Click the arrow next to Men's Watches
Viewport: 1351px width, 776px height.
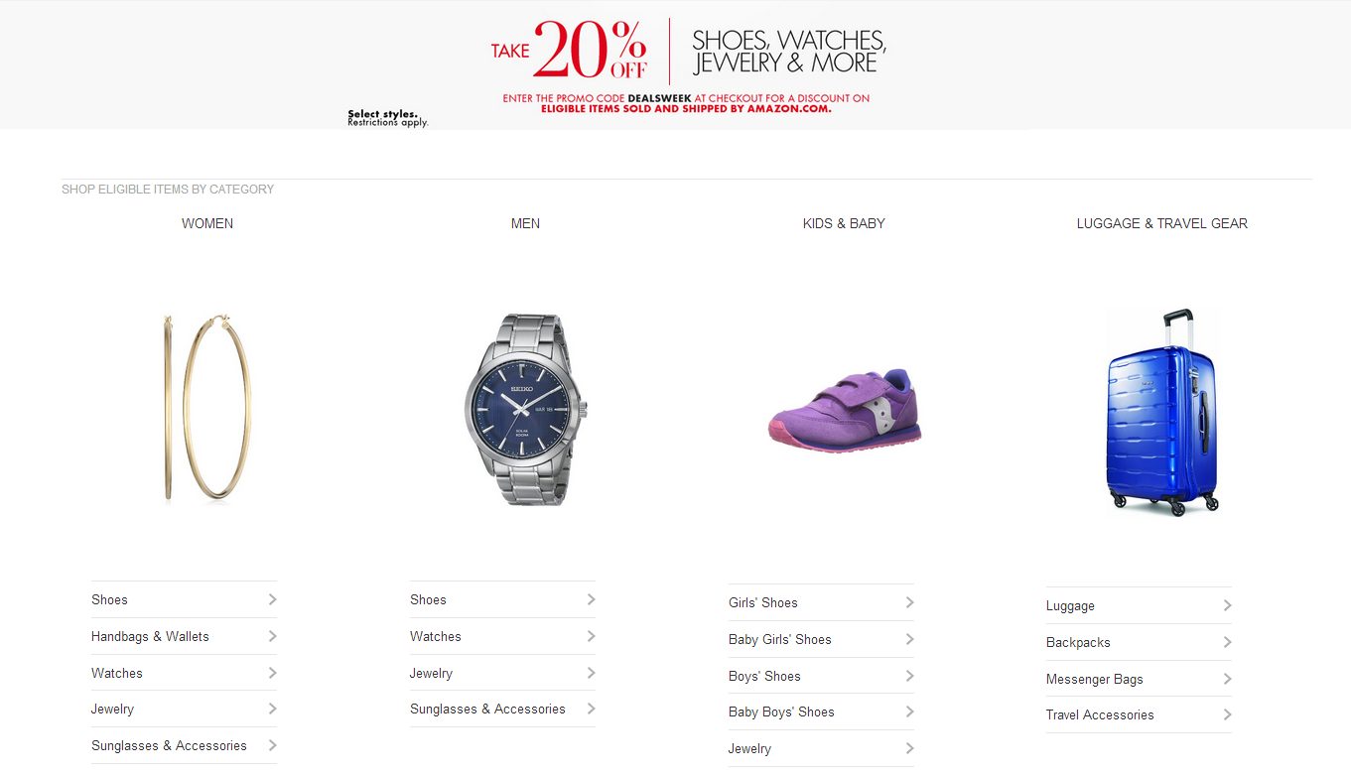pyautogui.click(x=591, y=636)
